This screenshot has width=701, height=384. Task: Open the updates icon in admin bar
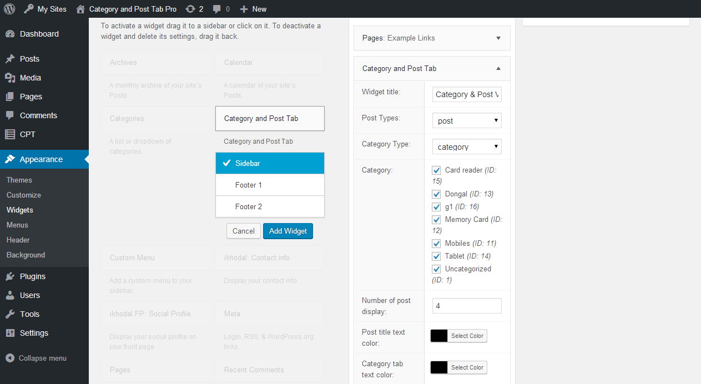pyautogui.click(x=190, y=9)
